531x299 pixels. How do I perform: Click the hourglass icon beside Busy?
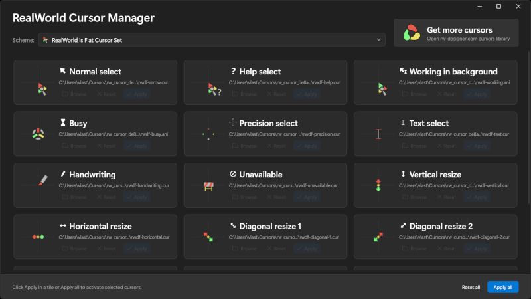pyautogui.click(x=62, y=122)
